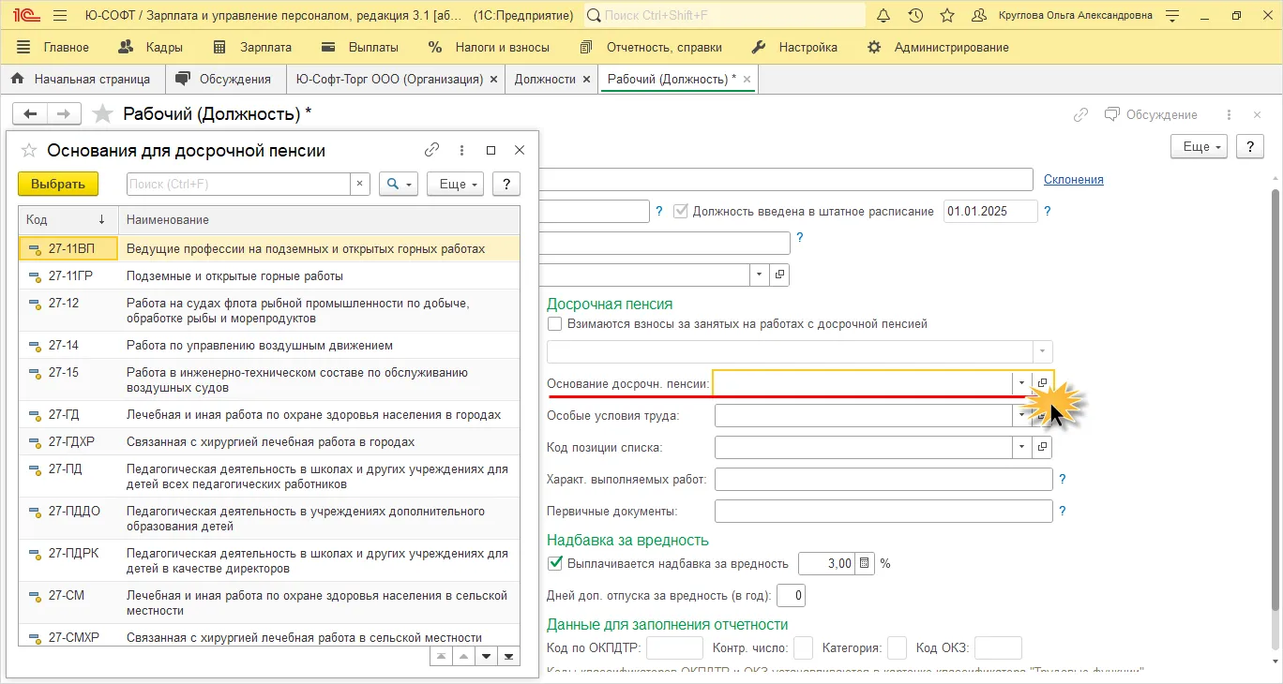Viewport: 1283px width, 684px height.
Task: Select row 27-ПДДО Педагогическая деятельность
Action: pos(269,519)
